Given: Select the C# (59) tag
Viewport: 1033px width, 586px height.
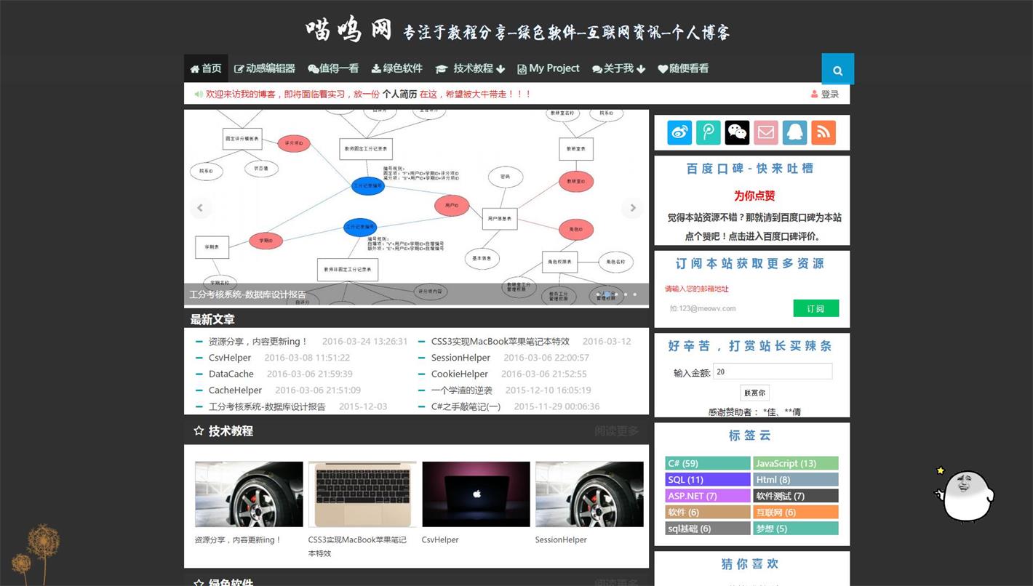Looking at the screenshot, I should 708,463.
